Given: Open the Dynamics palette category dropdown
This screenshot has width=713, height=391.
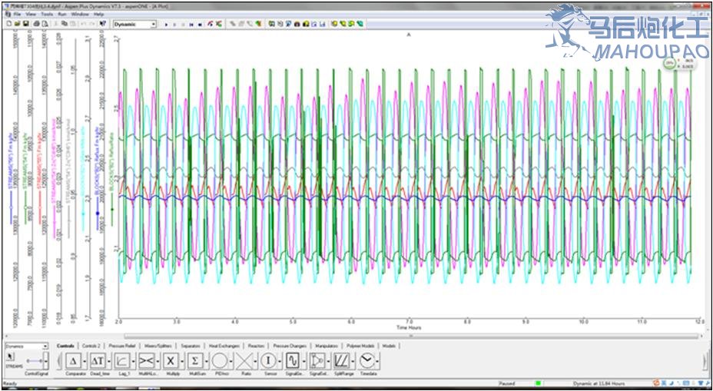Looking at the screenshot, I should (x=45, y=346).
